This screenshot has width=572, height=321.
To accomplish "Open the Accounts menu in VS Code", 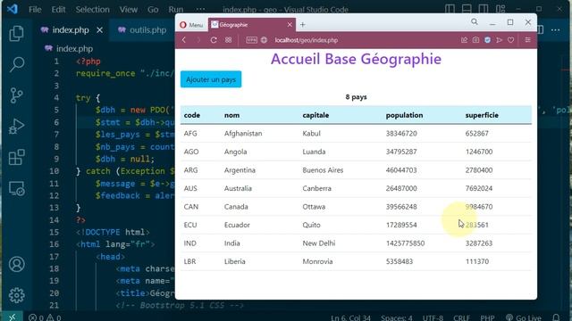I will [16, 264].
